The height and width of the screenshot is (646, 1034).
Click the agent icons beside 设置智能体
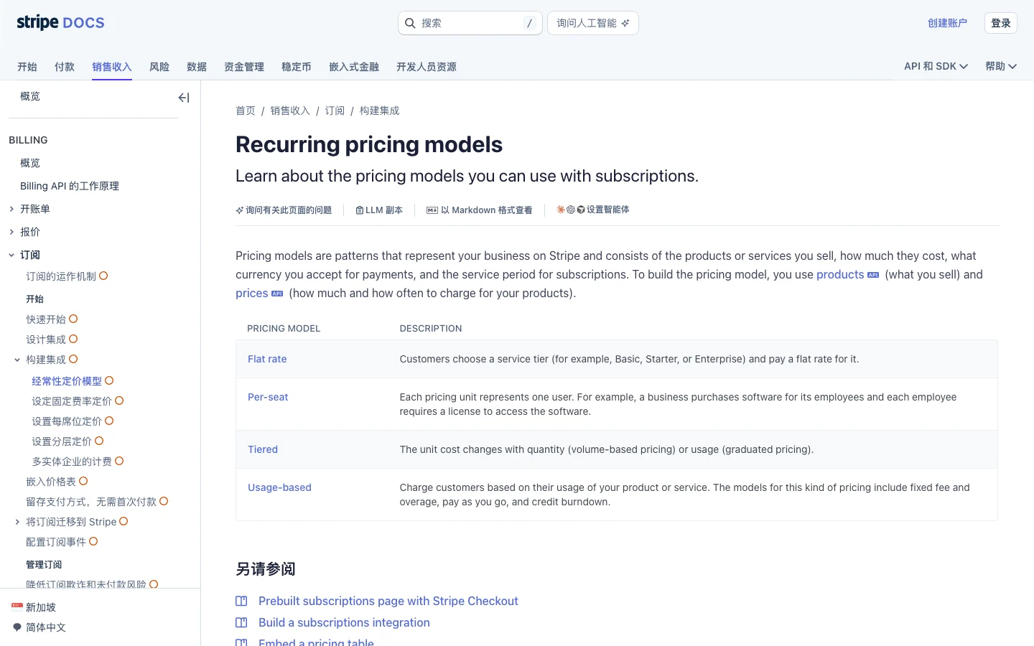[x=571, y=210]
